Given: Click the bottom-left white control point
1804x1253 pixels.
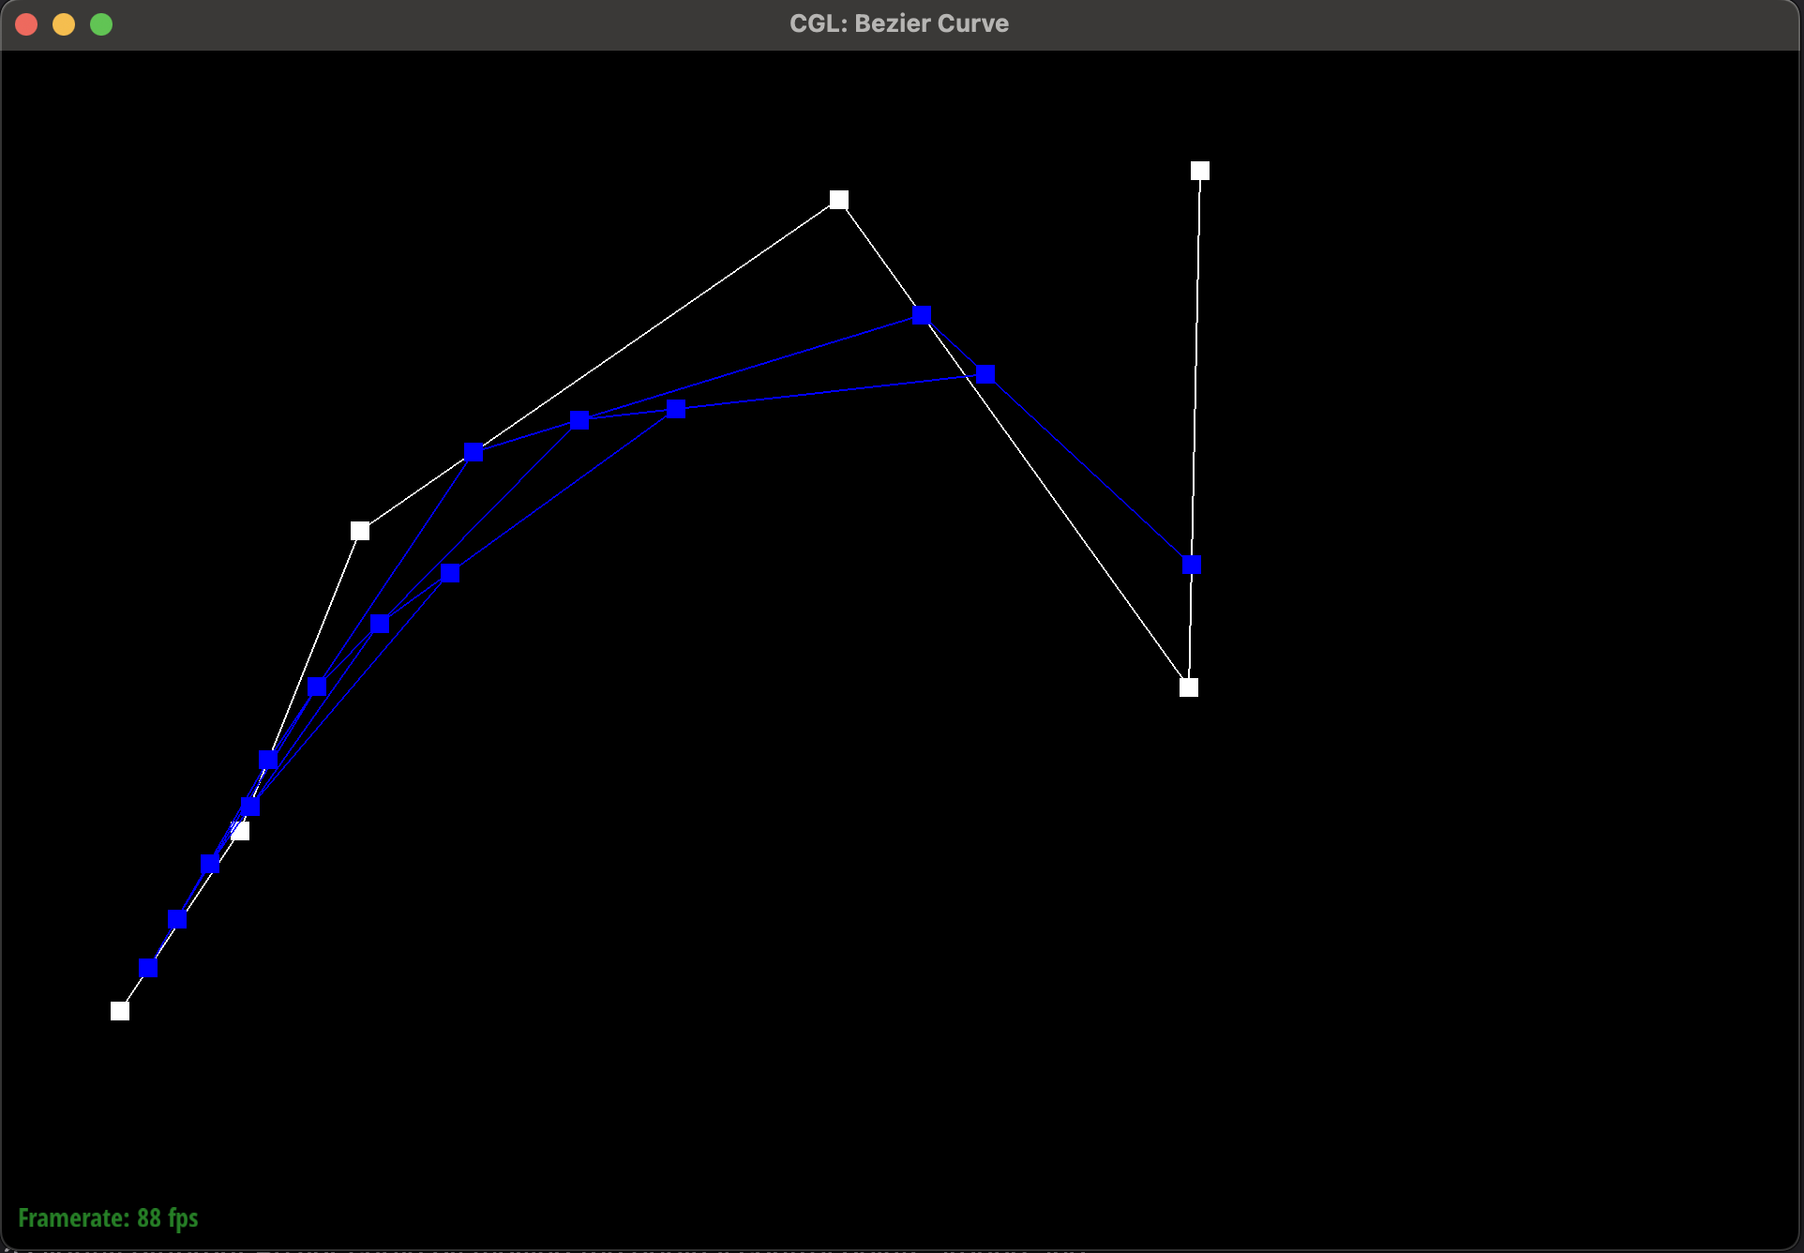Looking at the screenshot, I should [120, 1010].
